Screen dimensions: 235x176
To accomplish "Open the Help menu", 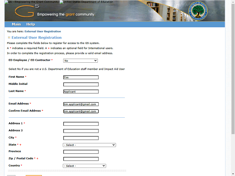I will coord(30,24).
